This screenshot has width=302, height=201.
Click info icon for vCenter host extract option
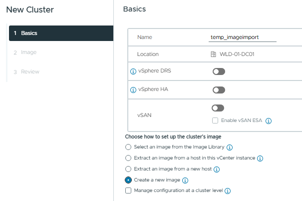[260, 158]
